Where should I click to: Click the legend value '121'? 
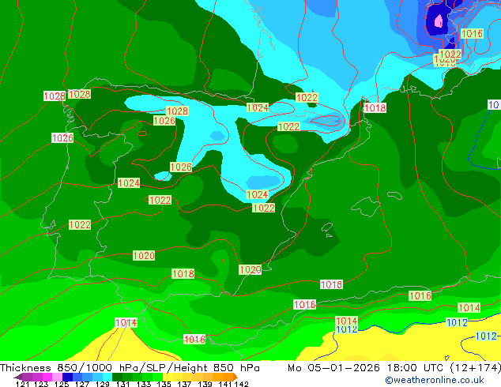click(22, 384)
